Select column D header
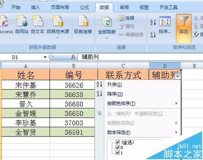The image size is (203, 160). (x=165, y=66)
